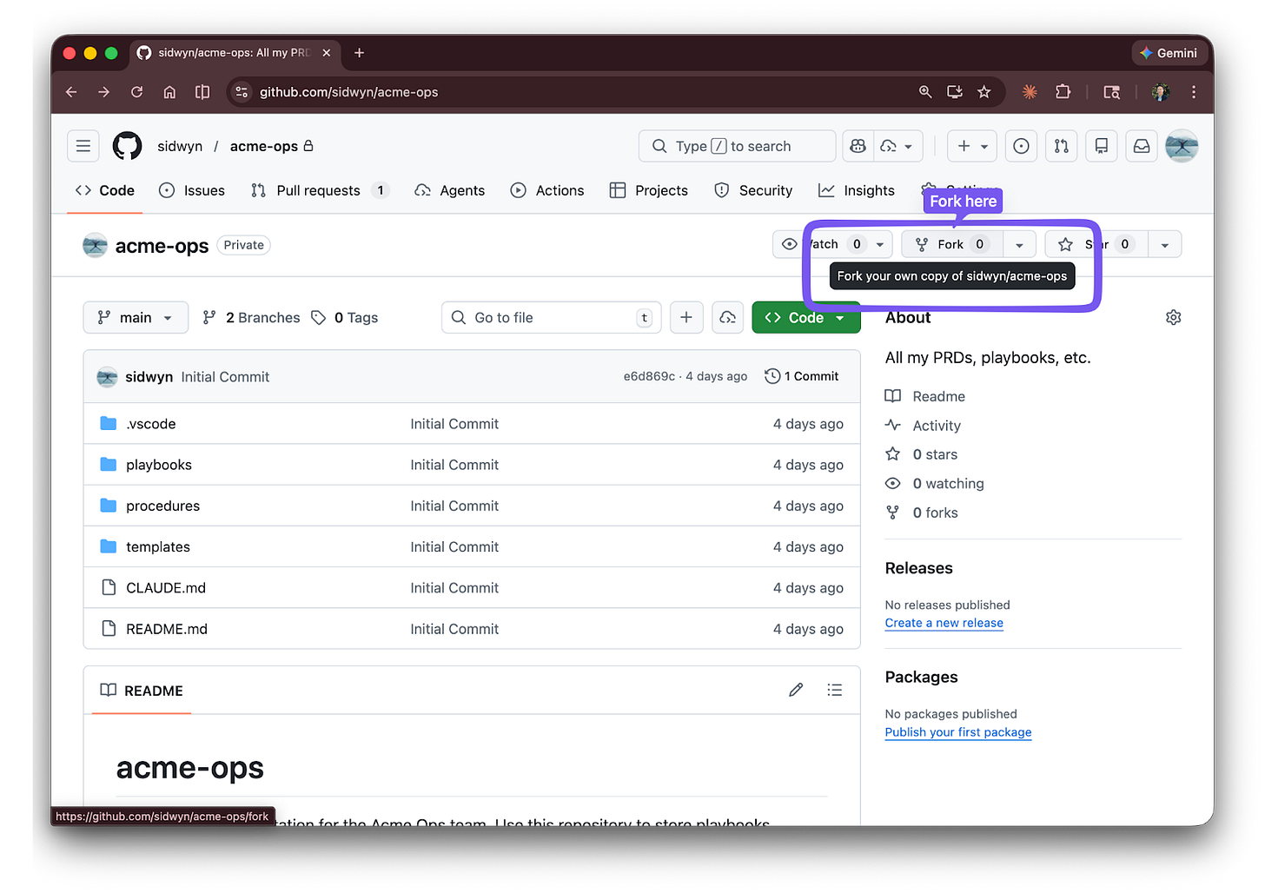Open the templates folder

tap(158, 546)
